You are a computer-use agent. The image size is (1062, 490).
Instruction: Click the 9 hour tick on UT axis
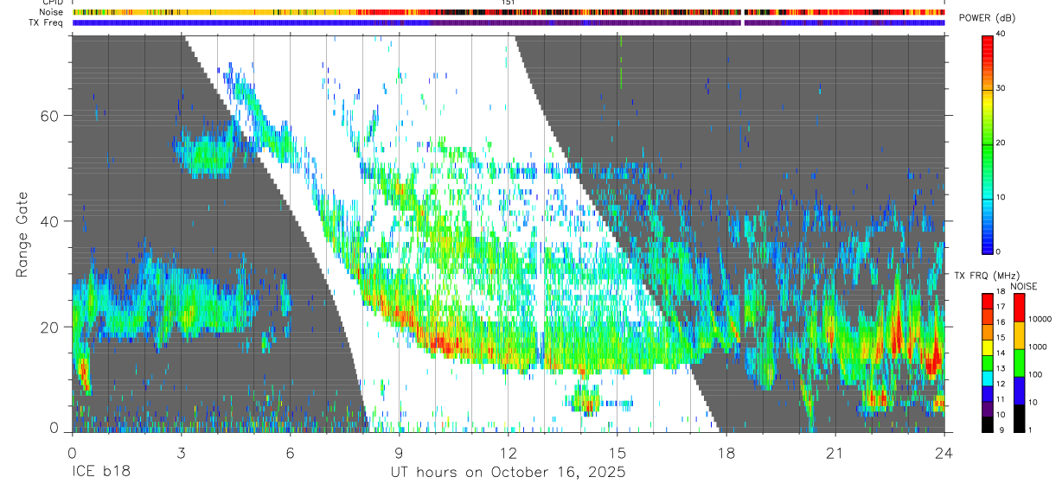tap(399, 452)
